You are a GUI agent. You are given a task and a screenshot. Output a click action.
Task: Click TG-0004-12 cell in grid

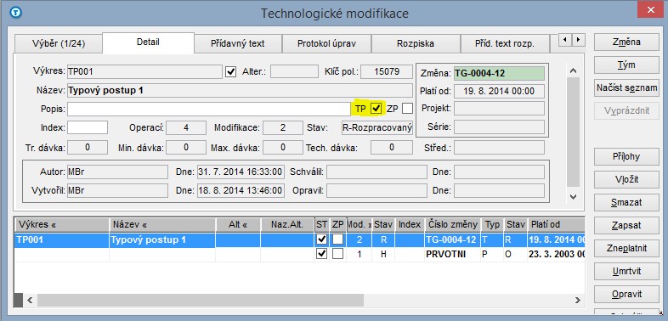pyautogui.click(x=453, y=239)
